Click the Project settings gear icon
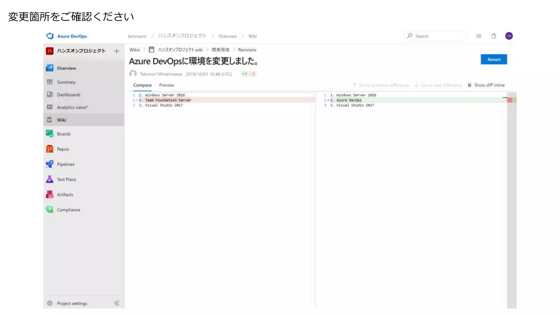The image size is (560, 315). 50,303
